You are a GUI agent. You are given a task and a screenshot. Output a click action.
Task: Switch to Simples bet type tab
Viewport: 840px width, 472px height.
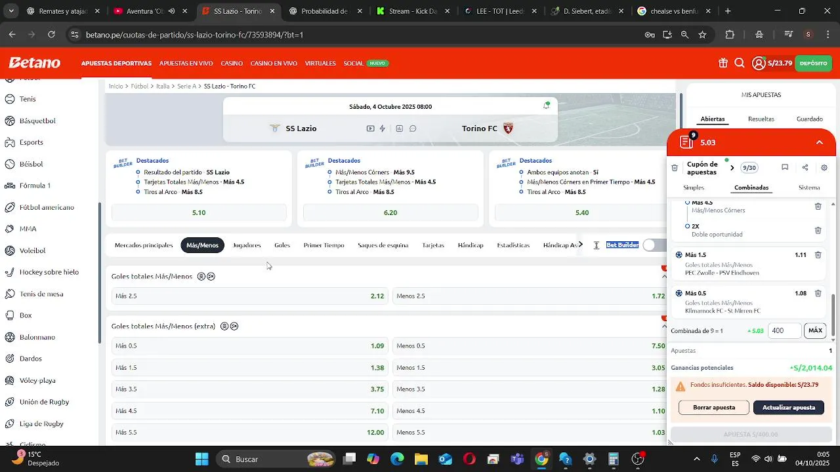694,187
